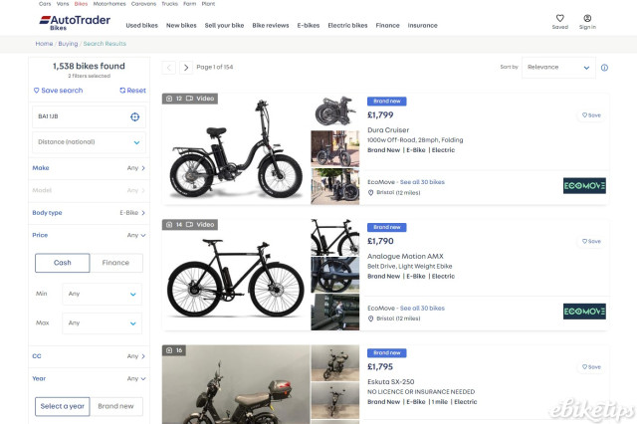
Task: View main photo of Analogue Motion AMX
Action: tap(236, 275)
